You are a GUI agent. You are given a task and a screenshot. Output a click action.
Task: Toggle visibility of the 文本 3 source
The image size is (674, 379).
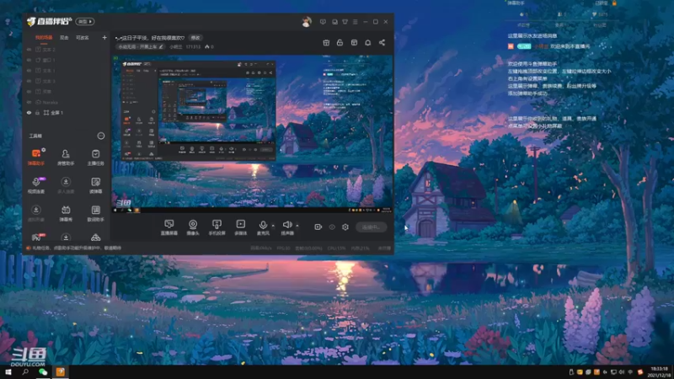coord(29,81)
